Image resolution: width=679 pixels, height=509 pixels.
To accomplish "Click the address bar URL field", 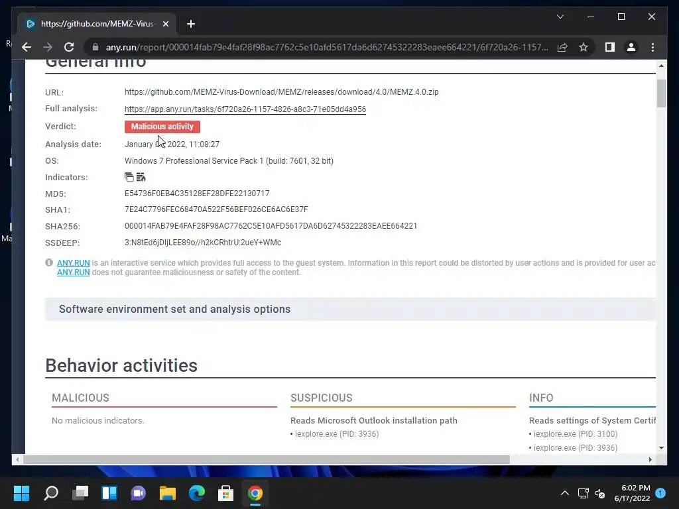I will [x=327, y=47].
